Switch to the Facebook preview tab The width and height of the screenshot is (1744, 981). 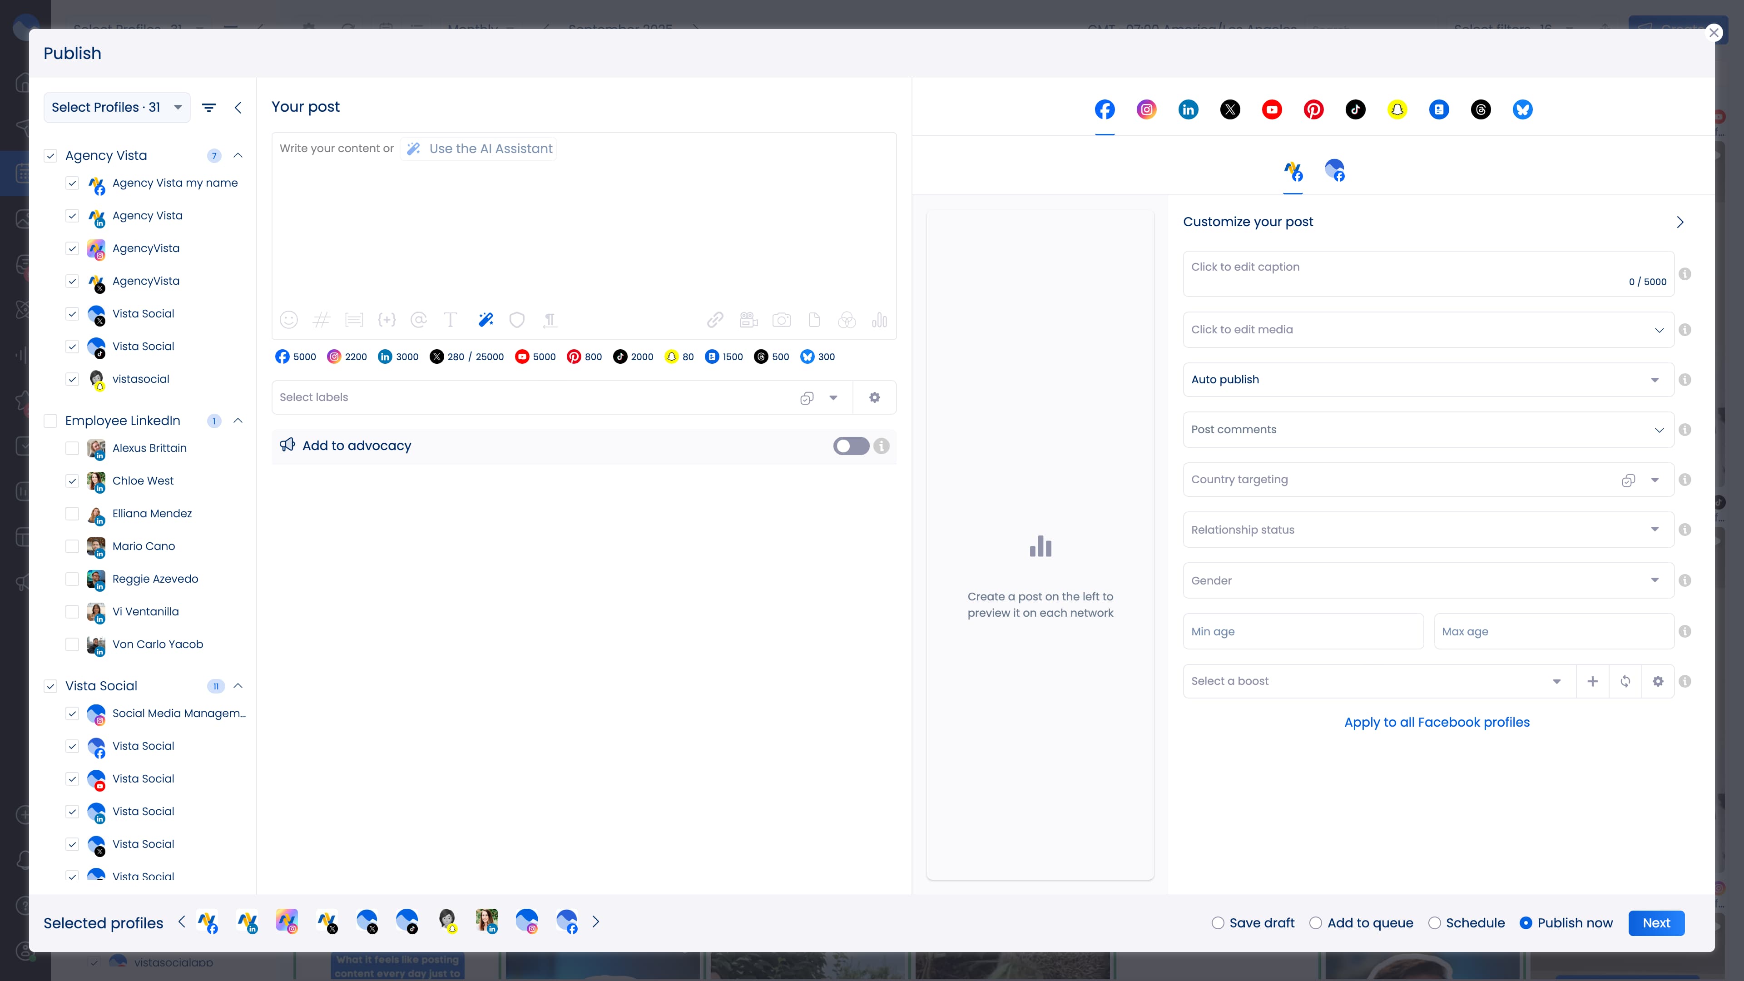pos(1104,109)
